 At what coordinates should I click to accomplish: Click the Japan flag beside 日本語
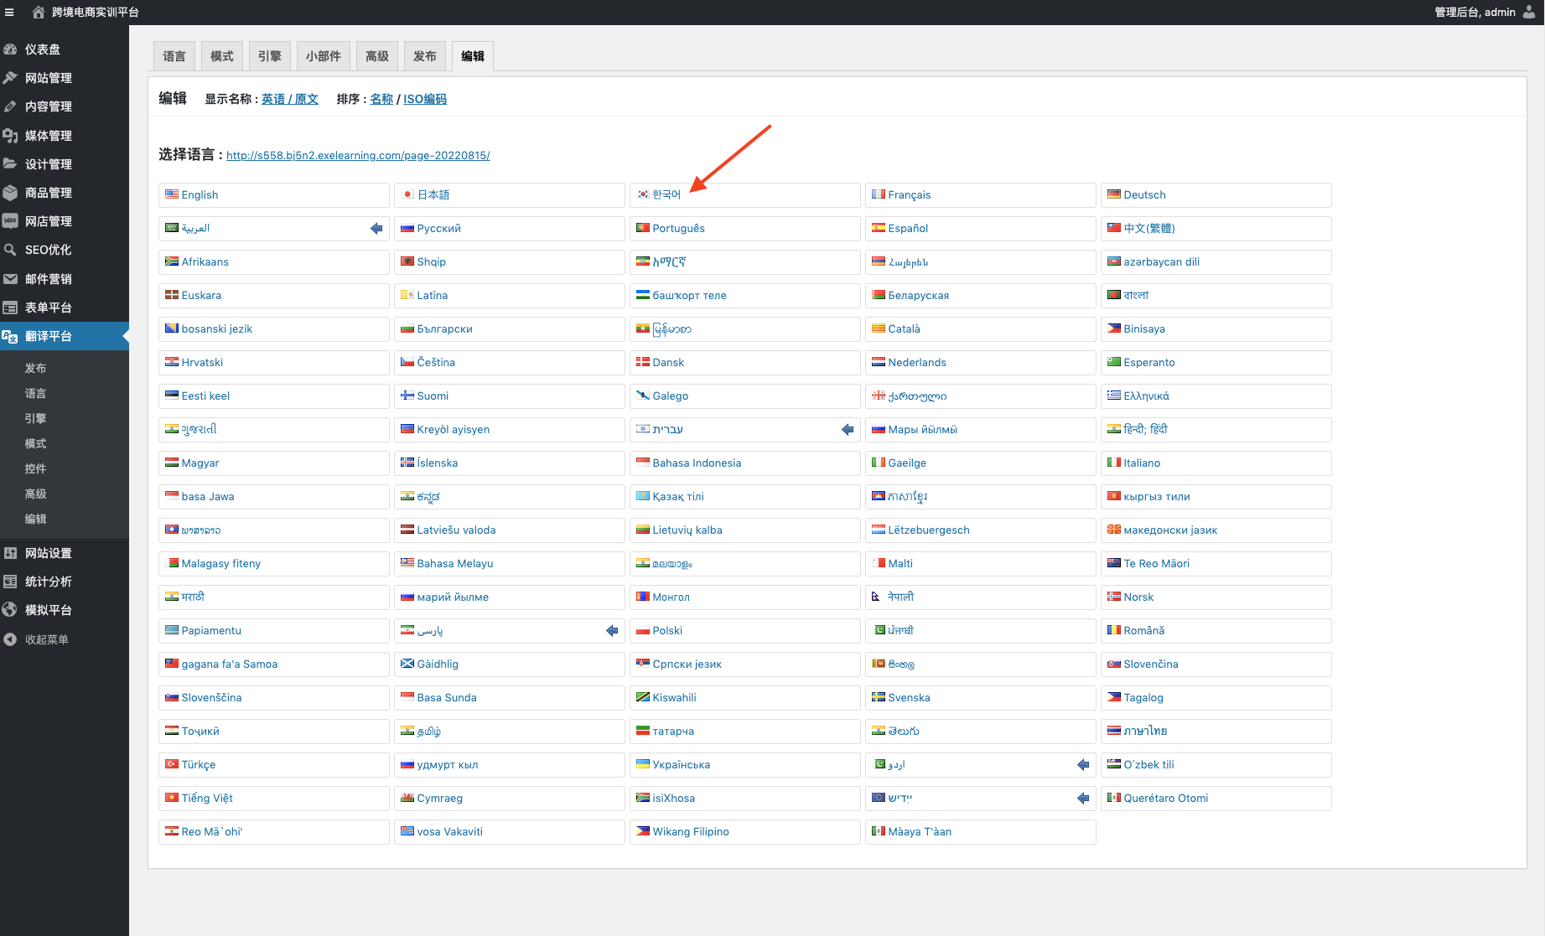(x=407, y=194)
